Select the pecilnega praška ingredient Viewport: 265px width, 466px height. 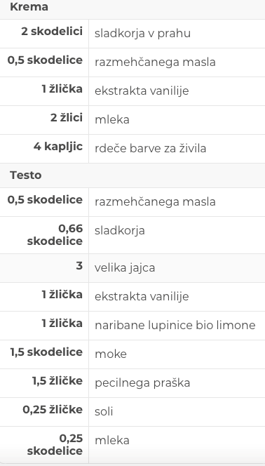tap(142, 382)
